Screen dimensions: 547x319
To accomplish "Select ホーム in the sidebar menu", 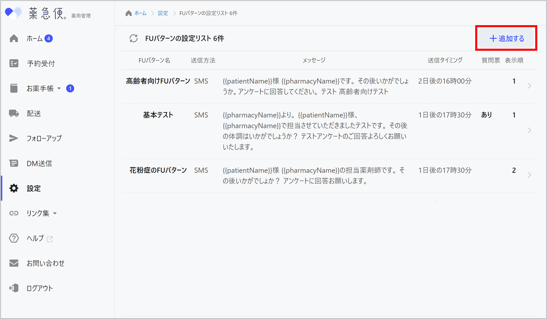I will point(34,39).
